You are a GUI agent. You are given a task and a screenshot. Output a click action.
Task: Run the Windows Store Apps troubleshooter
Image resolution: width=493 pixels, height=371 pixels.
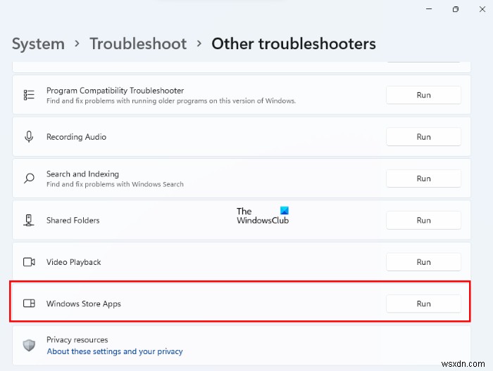423,304
